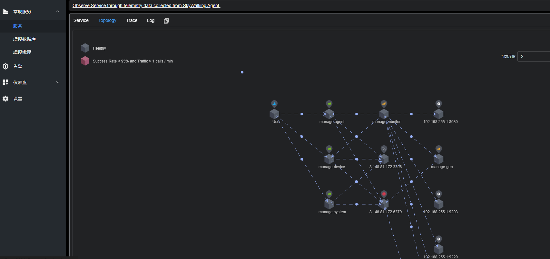The width and height of the screenshot is (550, 259).
Task: Click the pink Success Rate legend cube
Action: (x=85, y=61)
